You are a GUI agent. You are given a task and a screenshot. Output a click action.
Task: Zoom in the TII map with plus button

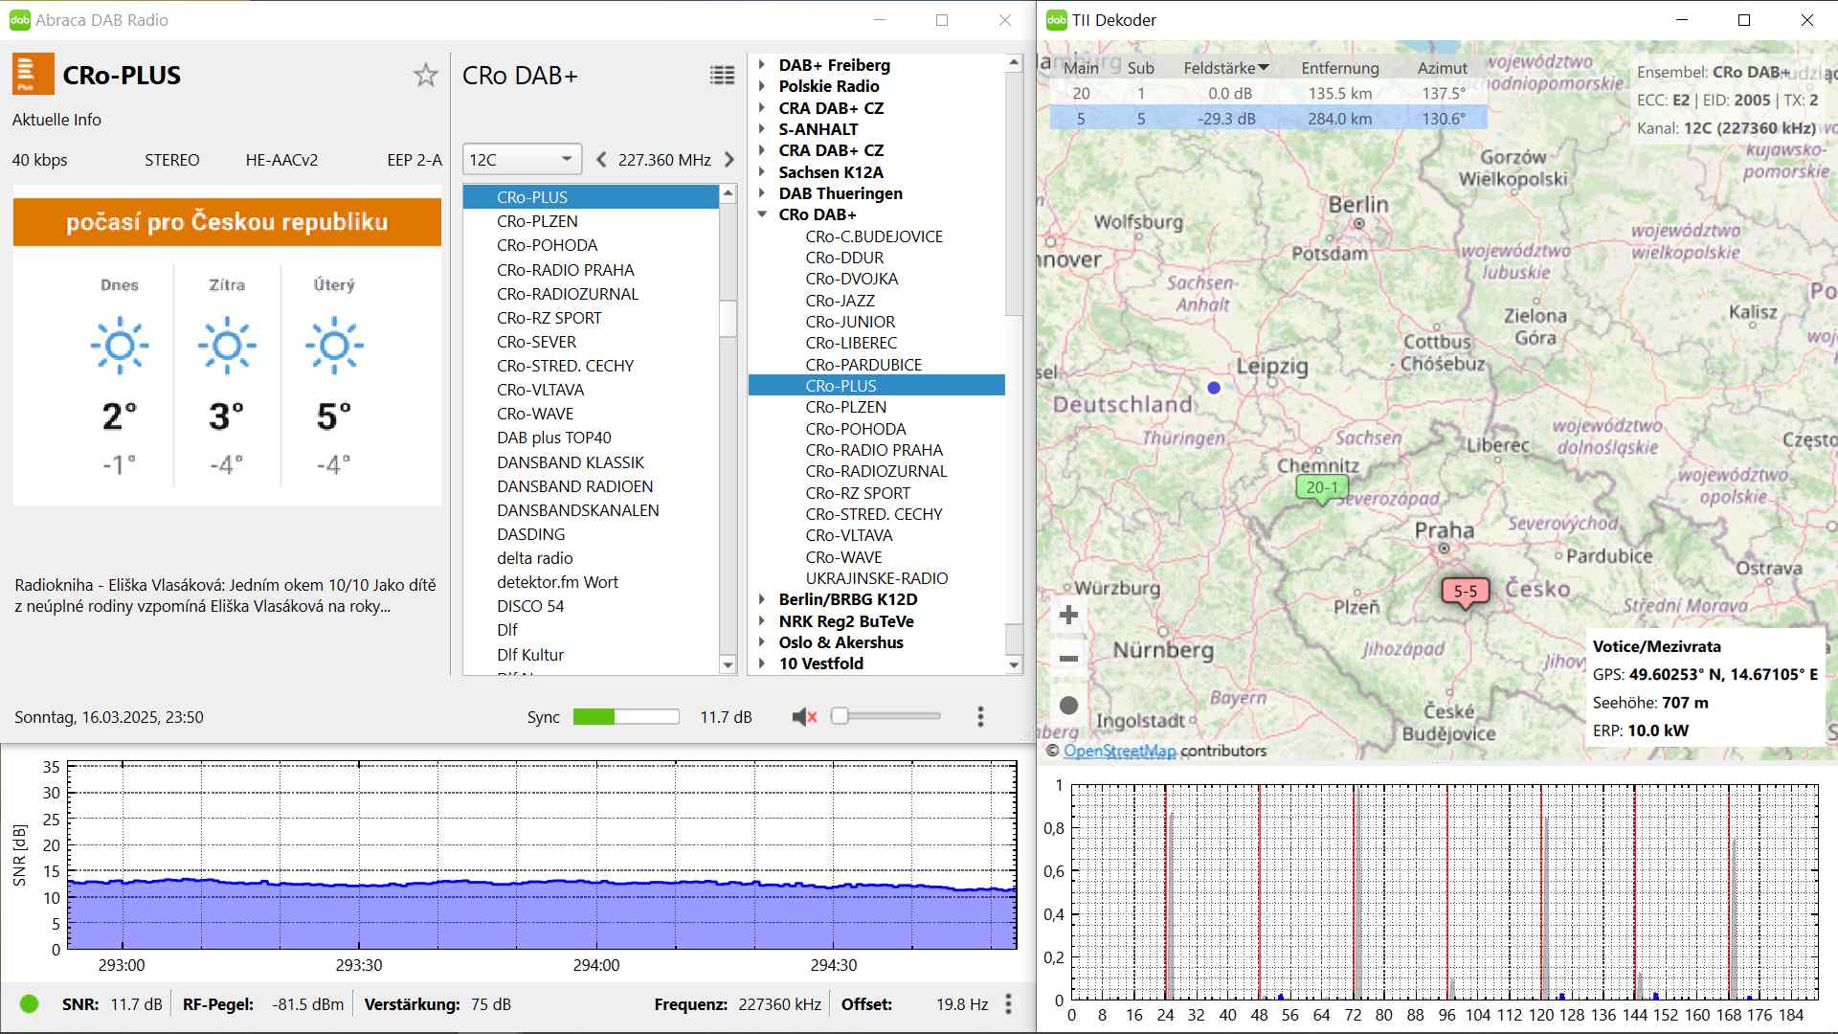click(1069, 616)
